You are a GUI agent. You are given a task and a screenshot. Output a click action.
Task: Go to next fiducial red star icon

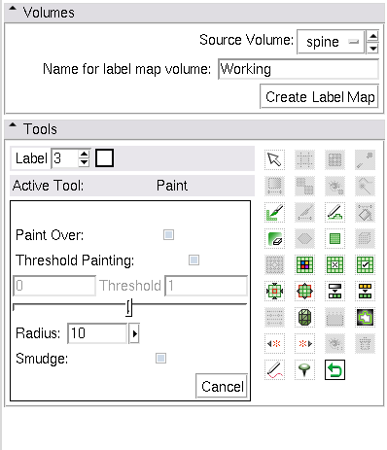coord(304,343)
